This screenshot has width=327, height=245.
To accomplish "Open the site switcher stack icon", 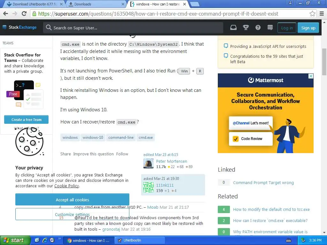I will pos(270,27).
